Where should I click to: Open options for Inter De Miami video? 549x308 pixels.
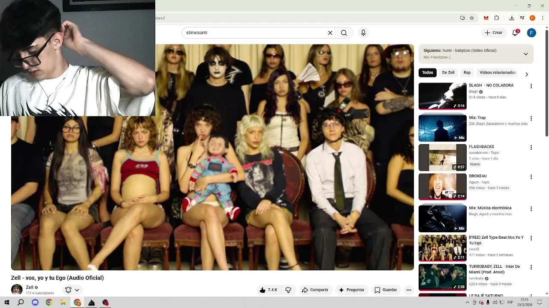pyautogui.click(x=531, y=267)
